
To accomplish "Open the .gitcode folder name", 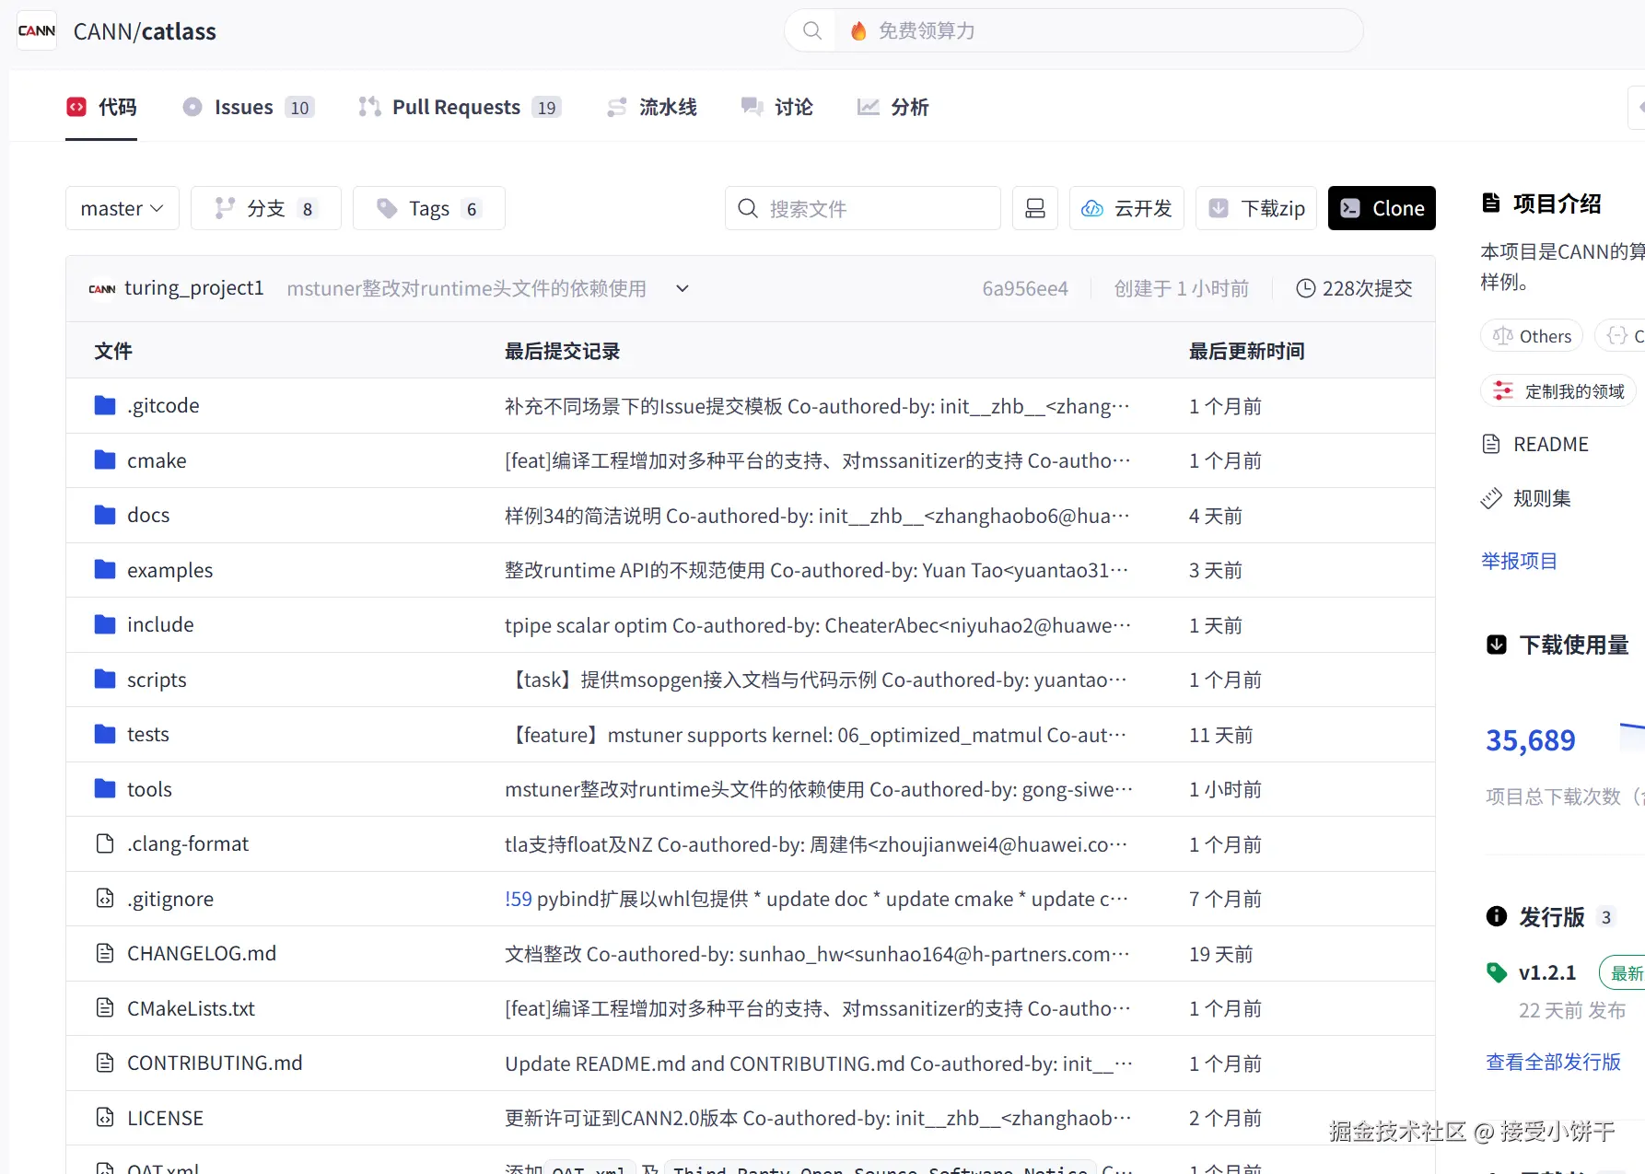I will click(163, 405).
